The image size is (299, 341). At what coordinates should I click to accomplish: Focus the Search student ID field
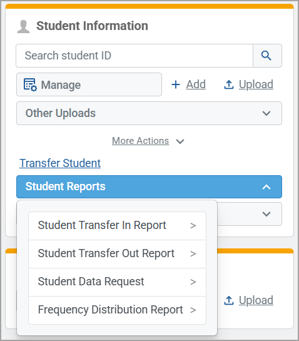click(x=134, y=56)
